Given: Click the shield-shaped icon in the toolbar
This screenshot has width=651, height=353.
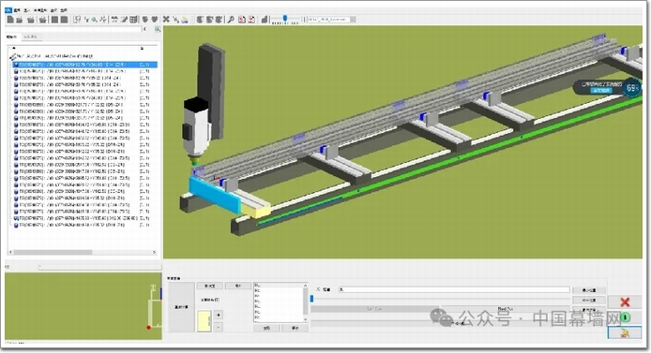Looking at the screenshot, I should pyautogui.click(x=144, y=19).
